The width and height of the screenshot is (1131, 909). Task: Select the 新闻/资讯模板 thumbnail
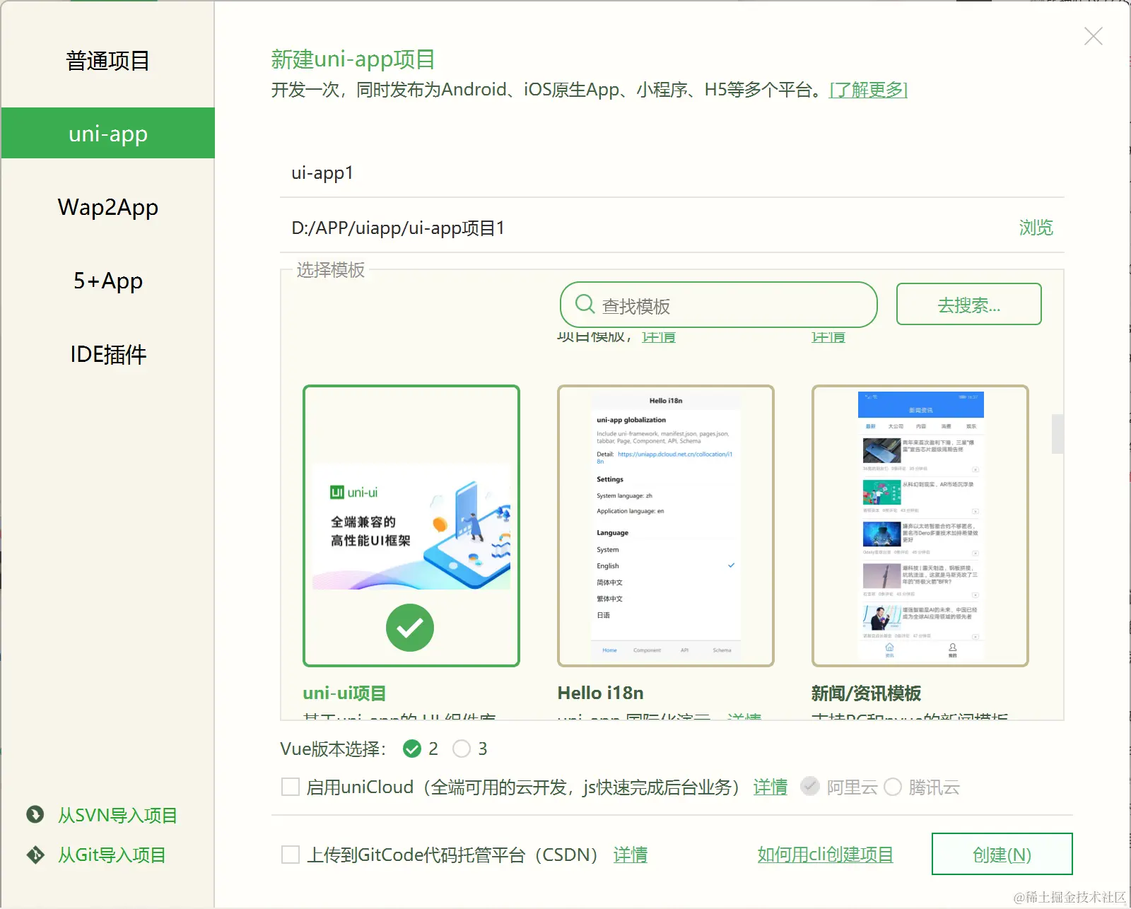point(920,526)
